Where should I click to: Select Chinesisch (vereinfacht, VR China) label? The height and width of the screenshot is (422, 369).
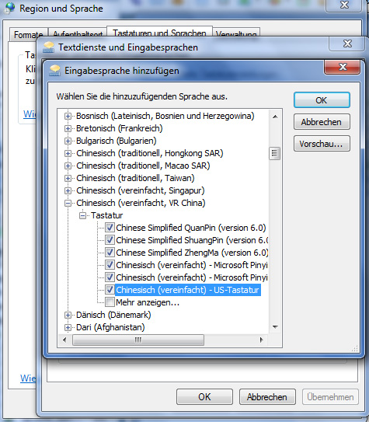click(141, 203)
